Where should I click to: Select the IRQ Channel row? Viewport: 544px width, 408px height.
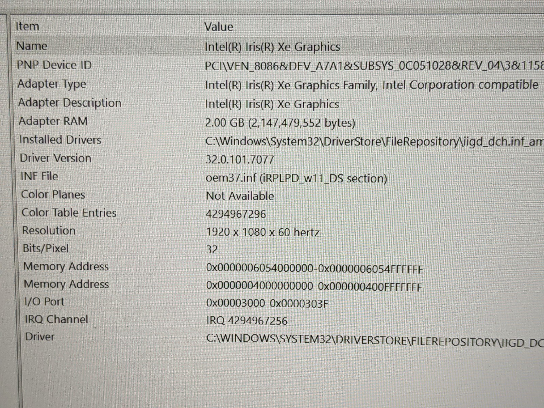click(x=56, y=319)
